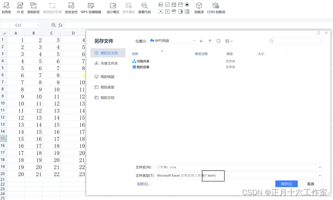Sort by 类型 column header

(229, 54)
